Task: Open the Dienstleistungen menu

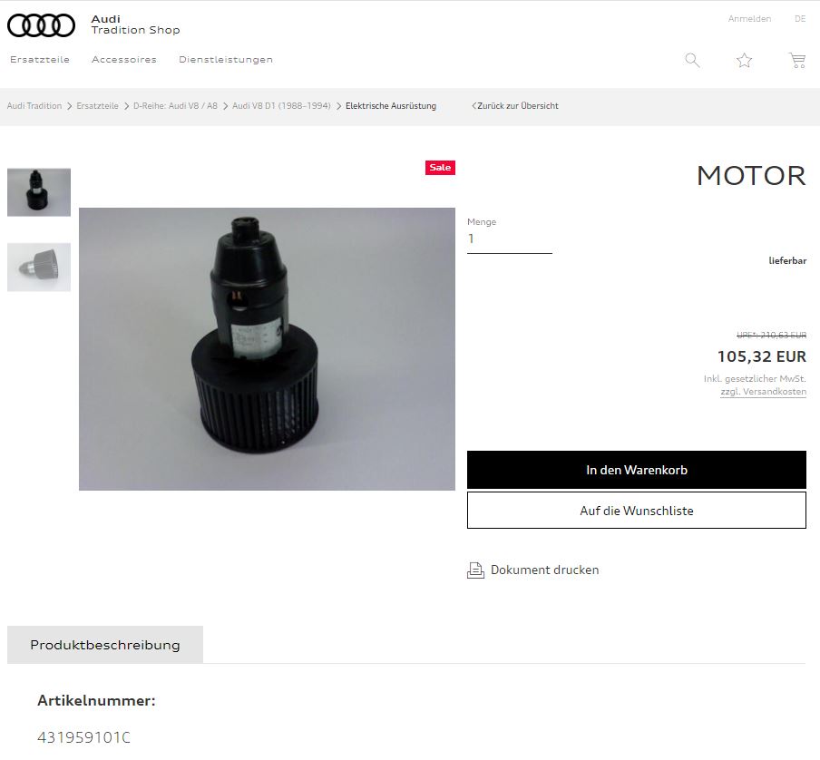Action: pyautogui.click(x=226, y=60)
